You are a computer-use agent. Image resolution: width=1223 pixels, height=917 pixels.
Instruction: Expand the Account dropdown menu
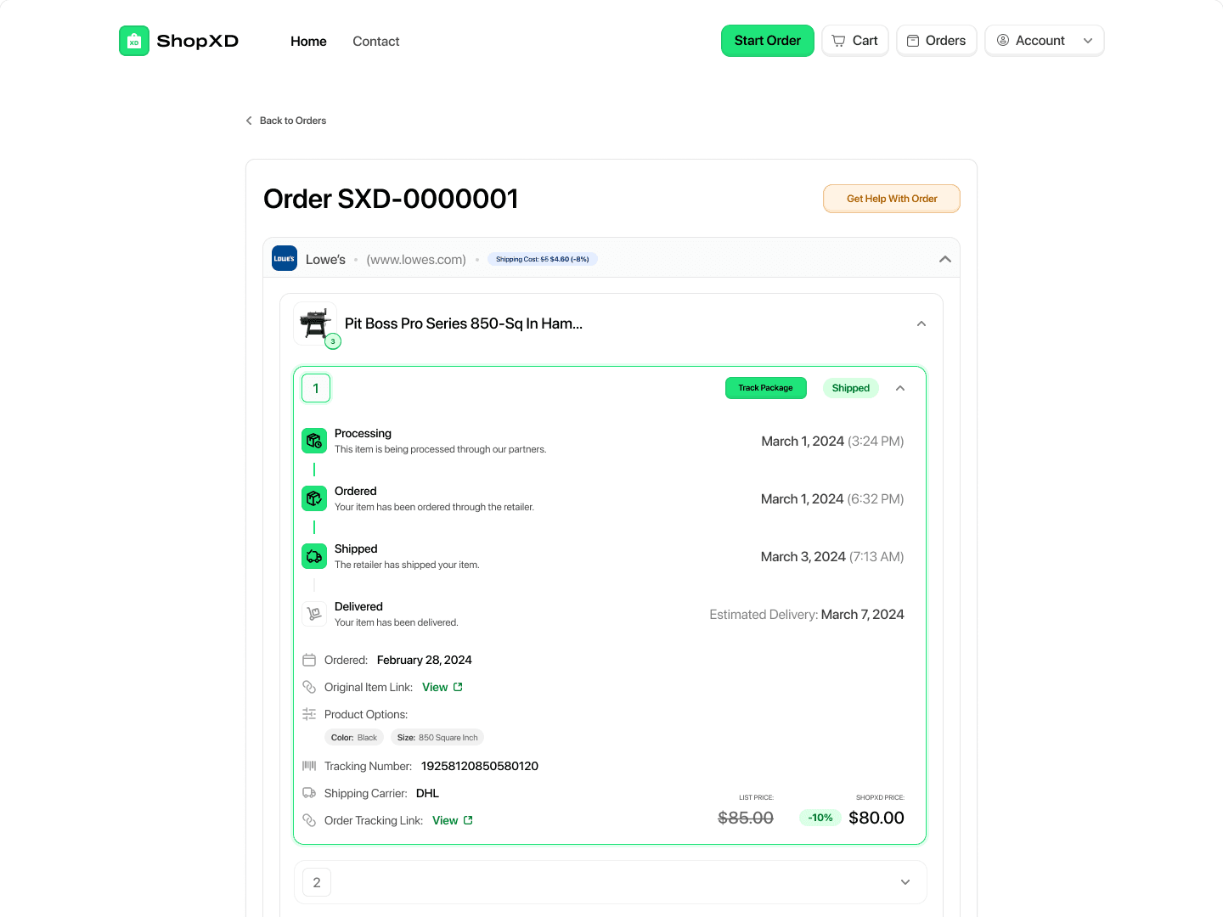(x=1045, y=41)
